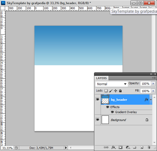Maximize the document window

140,3
